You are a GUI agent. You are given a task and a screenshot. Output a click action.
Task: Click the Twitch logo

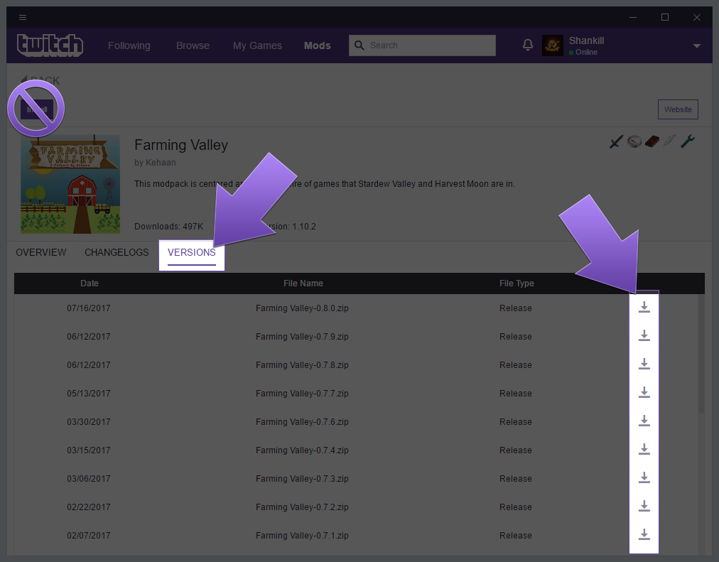[x=50, y=45]
